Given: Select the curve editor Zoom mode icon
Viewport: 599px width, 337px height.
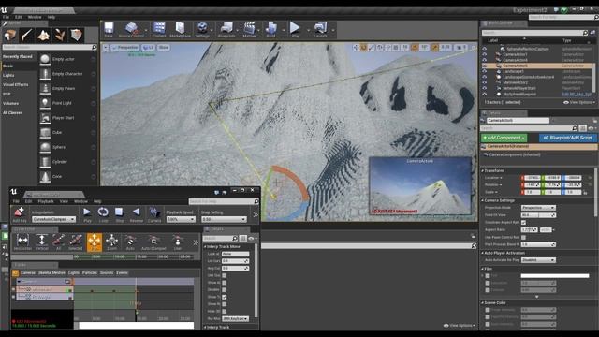Looking at the screenshot, I should [x=112, y=242].
